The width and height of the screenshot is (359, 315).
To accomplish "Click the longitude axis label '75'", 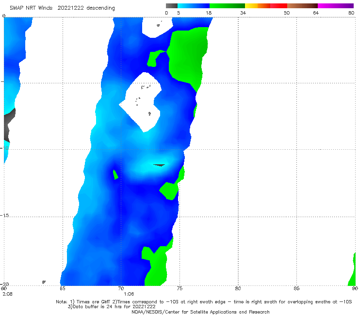I will coord(179,288).
